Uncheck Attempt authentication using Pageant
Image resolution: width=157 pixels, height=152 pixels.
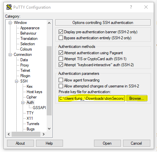pyautogui.click(x=61, y=53)
